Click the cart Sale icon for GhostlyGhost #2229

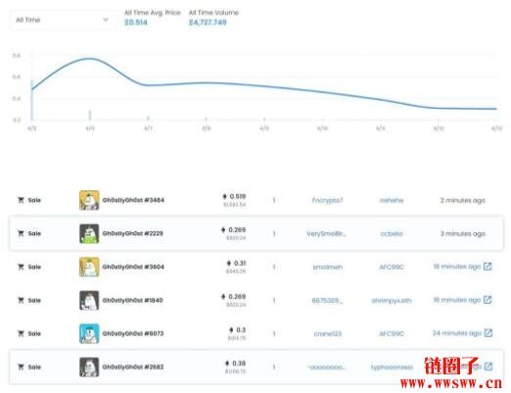tap(21, 233)
